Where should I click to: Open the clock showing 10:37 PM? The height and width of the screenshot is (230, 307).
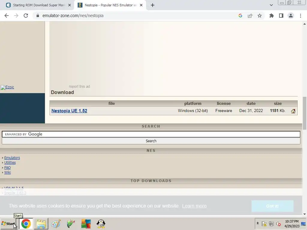pyautogui.click(x=292, y=223)
